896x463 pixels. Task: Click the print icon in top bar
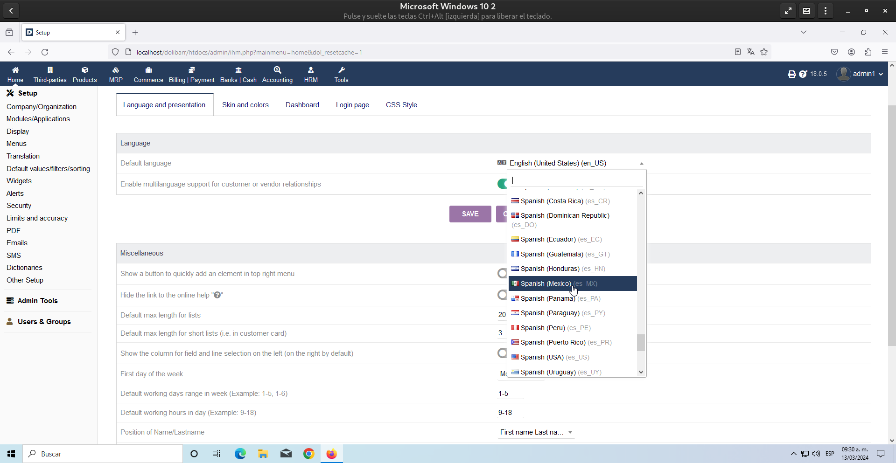click(x=791, y=74)
